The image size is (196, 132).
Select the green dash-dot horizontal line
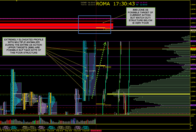click(95, 75)
